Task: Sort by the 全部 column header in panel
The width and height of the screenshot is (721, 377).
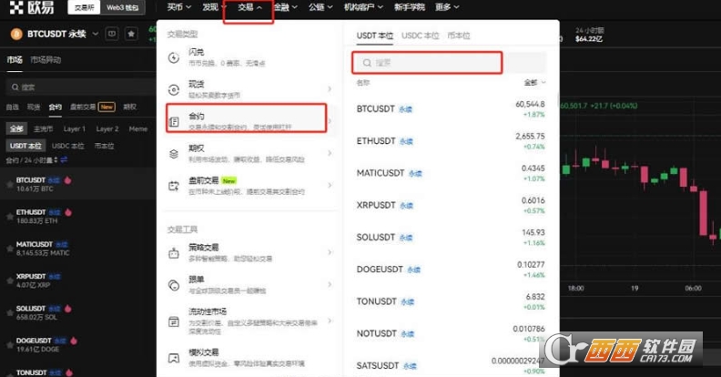Action: pos(534,82)
